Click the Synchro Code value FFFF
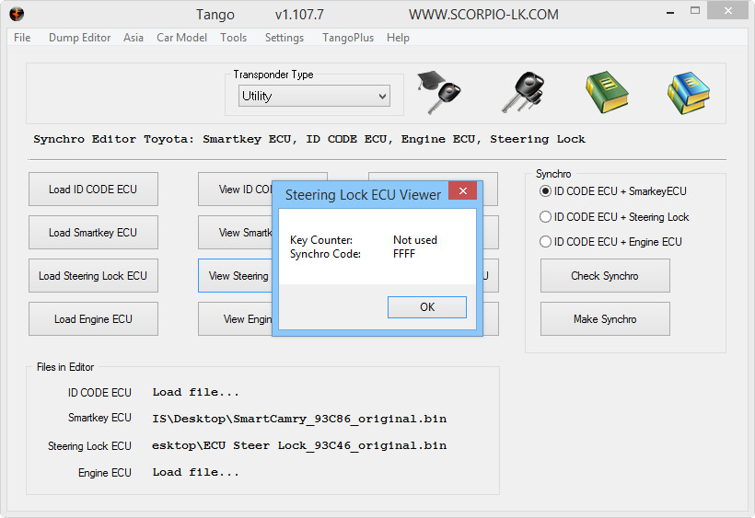The width and height of the screenshot is (755, 518). pos(403,254)
